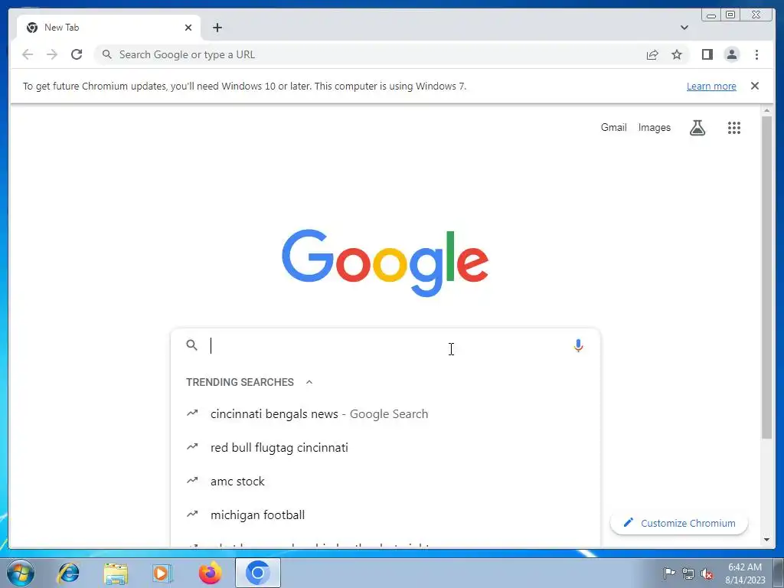This screenshot has height=588, width=784.
Task: Open new tab with plus icon
Action: click(x=217, y=28)
